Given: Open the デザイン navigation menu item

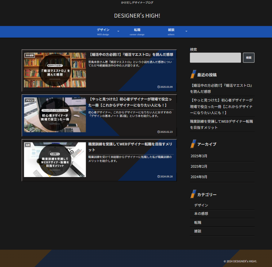Looking at the screenshot, I should pyautogui.click(x=103, y=30).
